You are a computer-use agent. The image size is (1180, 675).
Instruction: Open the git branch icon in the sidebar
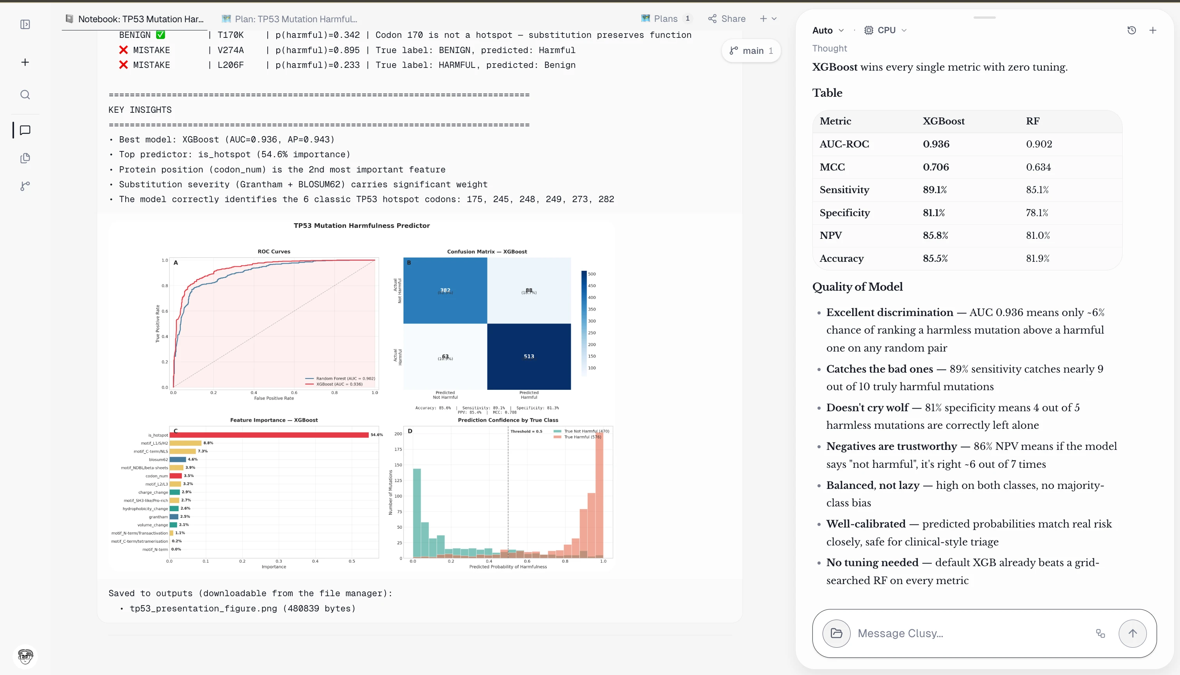pyautogui.click(x=25, y=186)
